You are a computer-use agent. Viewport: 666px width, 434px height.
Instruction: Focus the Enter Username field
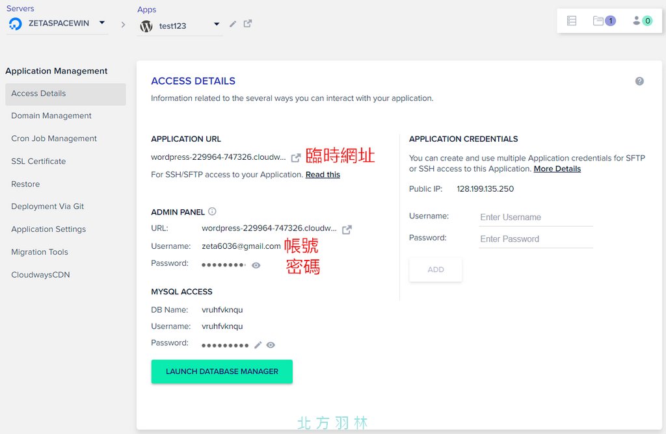536,218
